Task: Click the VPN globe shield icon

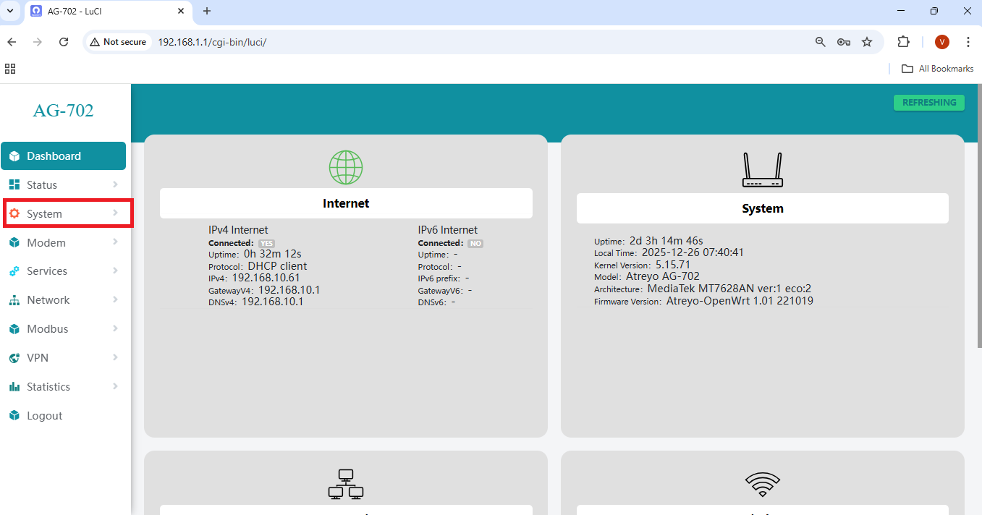Action: (14, 358)
